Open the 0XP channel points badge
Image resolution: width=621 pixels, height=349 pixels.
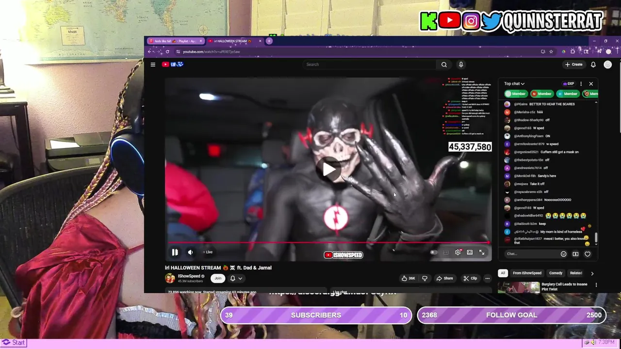click(568, 84)
